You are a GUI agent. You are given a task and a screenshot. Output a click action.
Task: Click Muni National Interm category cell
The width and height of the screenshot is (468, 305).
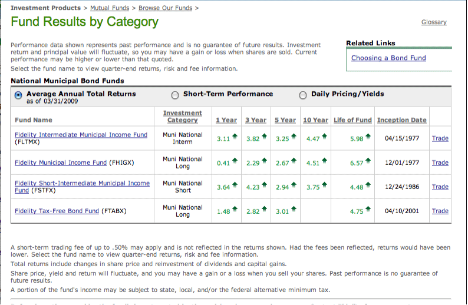(183, 138)
